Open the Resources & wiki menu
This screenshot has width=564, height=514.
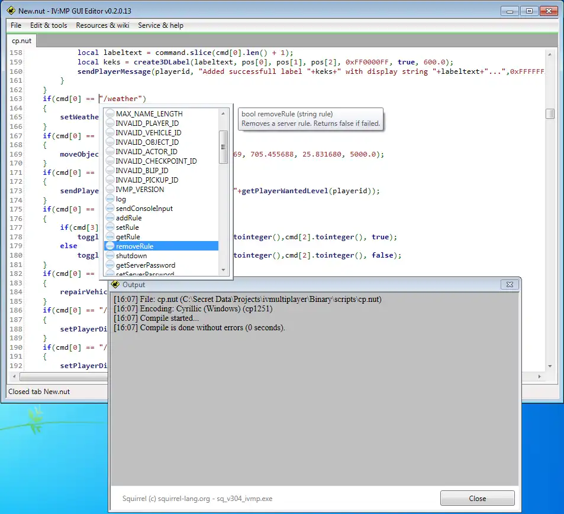pos(102,25)
